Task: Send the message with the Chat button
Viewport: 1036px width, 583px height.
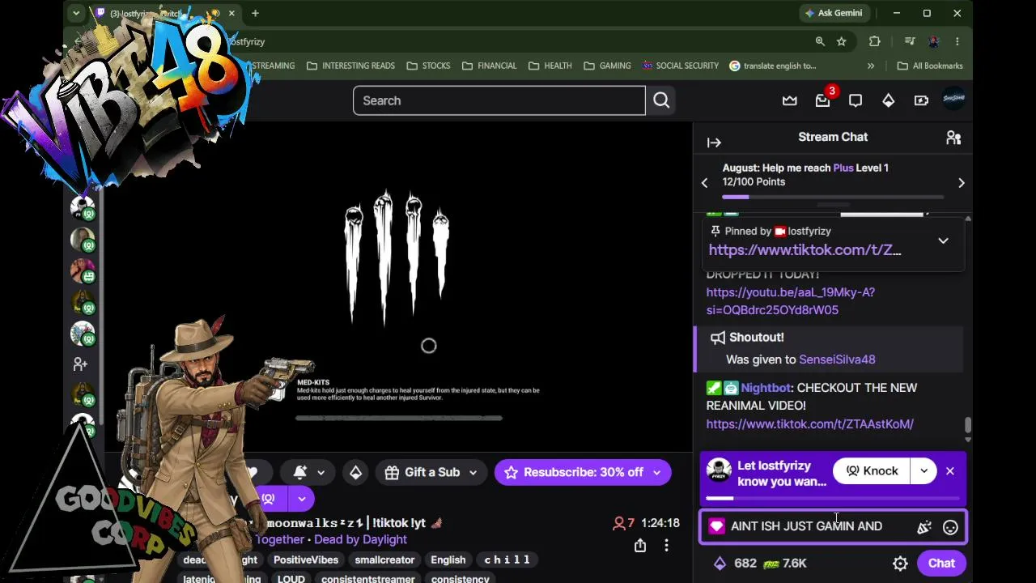Action: pyautogui.click(x=941, y=564)
